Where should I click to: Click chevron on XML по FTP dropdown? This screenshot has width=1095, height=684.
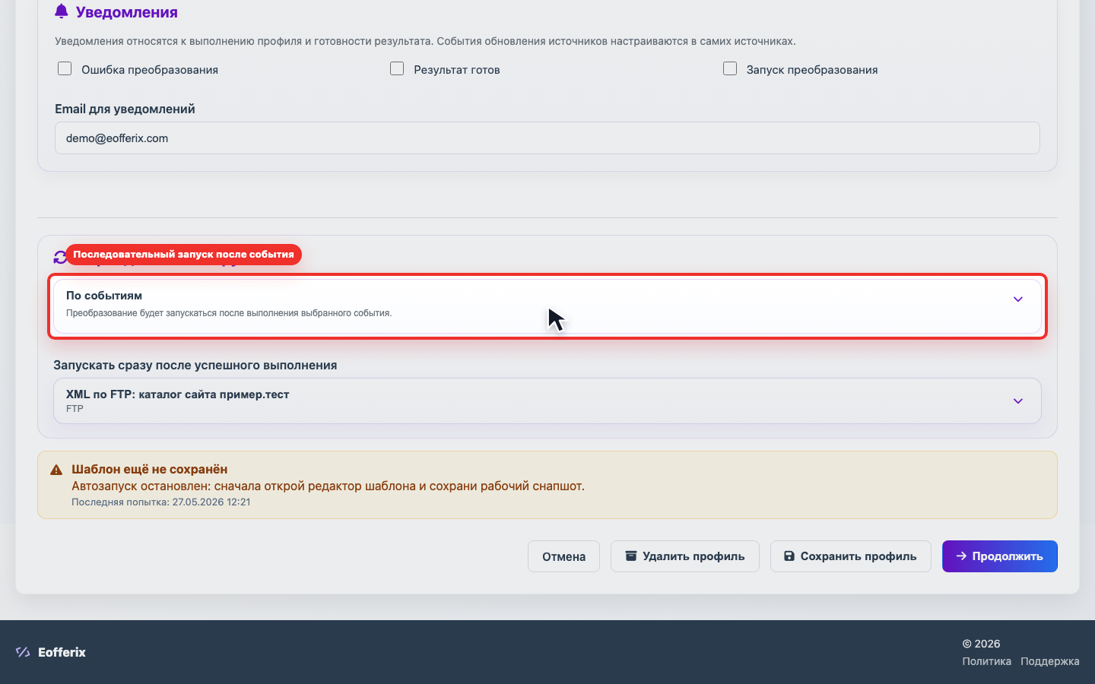click(x=1018, y=401)
